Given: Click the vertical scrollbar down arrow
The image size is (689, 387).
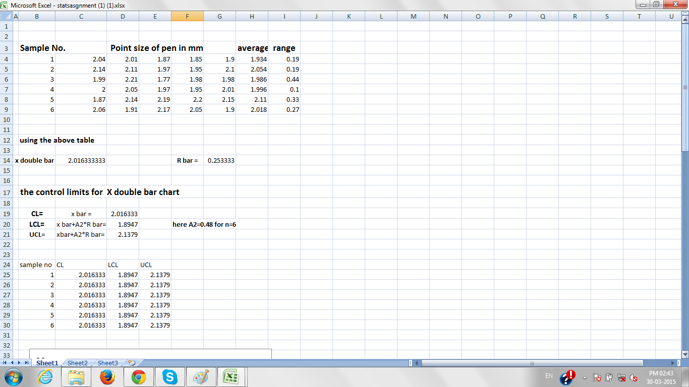Looking at the screenshot, I should [x=685, y=354].
